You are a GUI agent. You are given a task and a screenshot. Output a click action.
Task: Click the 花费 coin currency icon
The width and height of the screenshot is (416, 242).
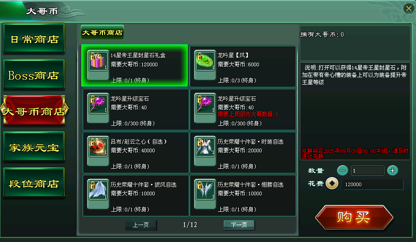332,183
